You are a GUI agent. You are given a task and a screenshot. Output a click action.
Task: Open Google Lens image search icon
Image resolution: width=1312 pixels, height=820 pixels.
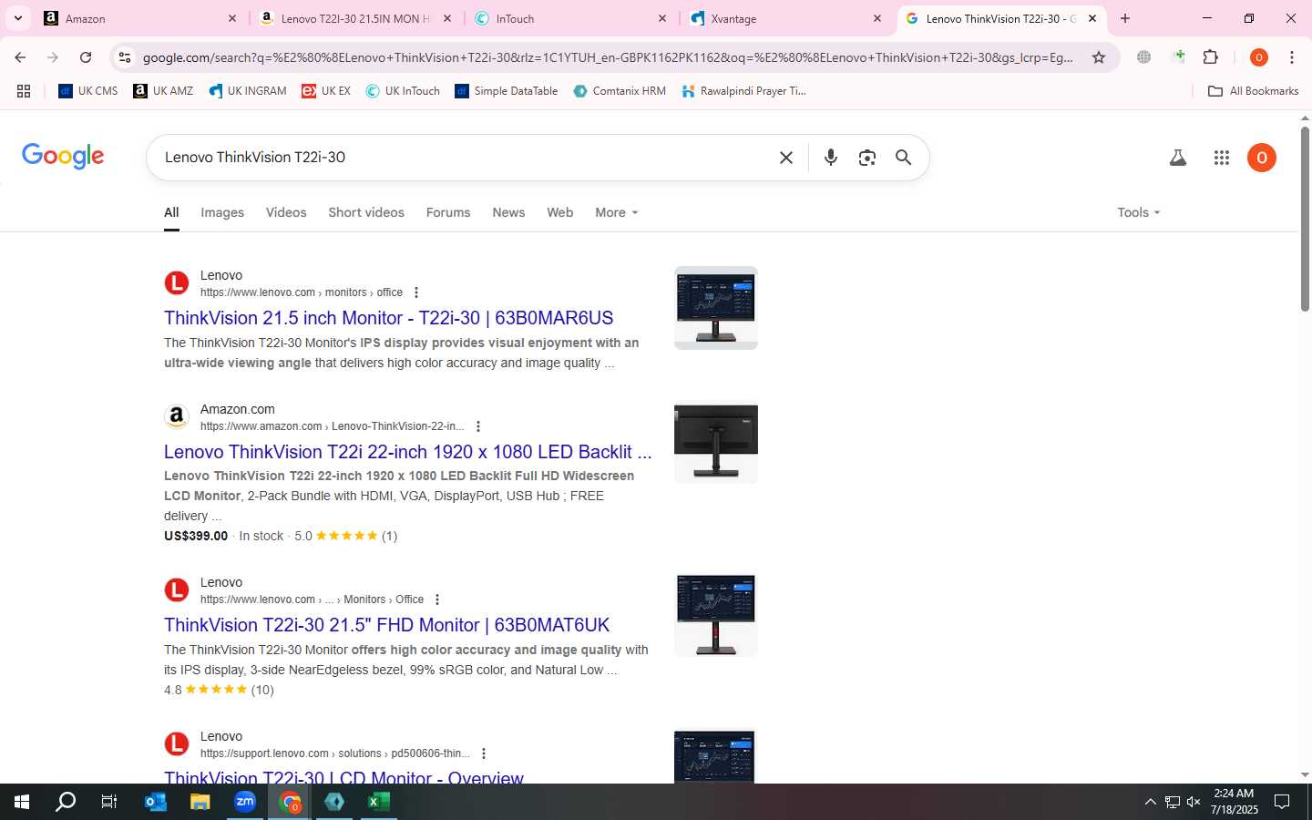click(x=867, y=158)
